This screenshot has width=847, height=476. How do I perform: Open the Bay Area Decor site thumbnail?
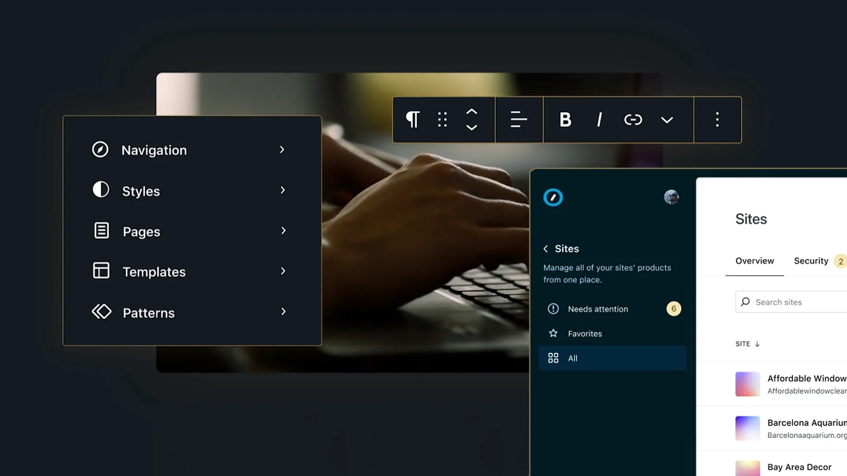[748, 468]
